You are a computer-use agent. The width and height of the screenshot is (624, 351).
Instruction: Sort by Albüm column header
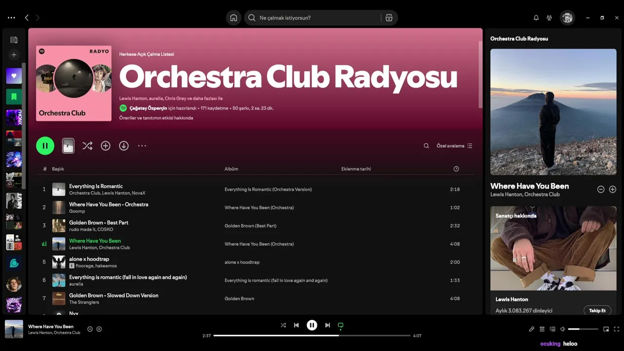231,169
